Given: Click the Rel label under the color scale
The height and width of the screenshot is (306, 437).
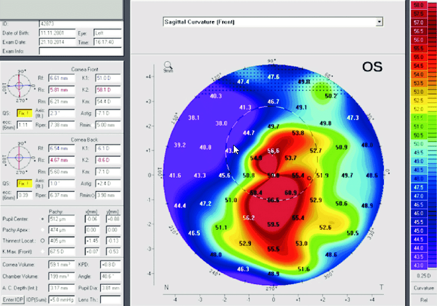Looking at the screenshot, I should tap(424, 300).
